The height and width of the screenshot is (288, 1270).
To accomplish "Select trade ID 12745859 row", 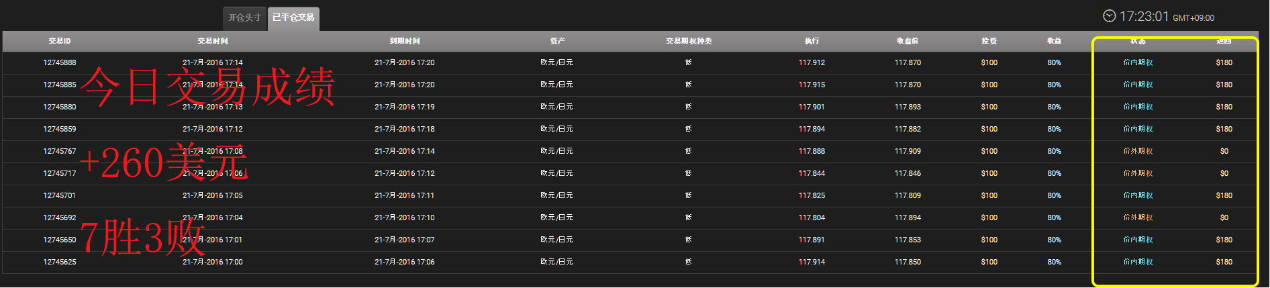I will click(631, 129).
